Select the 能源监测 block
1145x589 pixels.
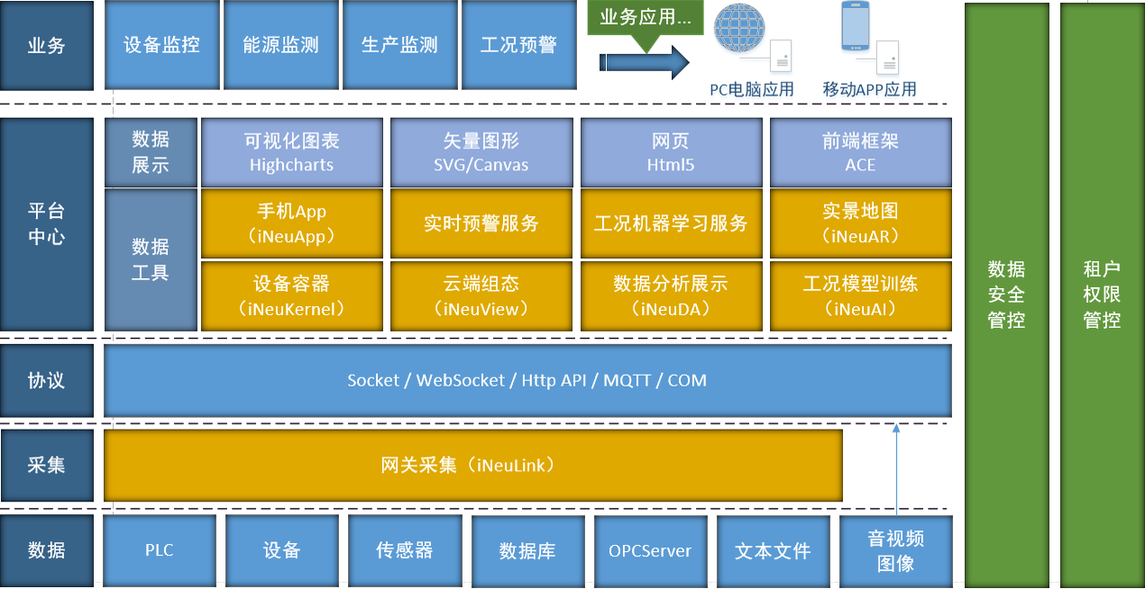tap(280, 45)
